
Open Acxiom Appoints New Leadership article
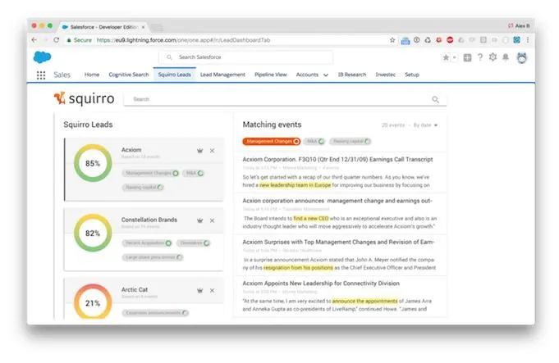click(x=321, y=284)
